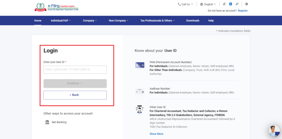Open the Help menu item
This screenshot has height=139, width=282.
pyautogui.click(x=211, y=21)
